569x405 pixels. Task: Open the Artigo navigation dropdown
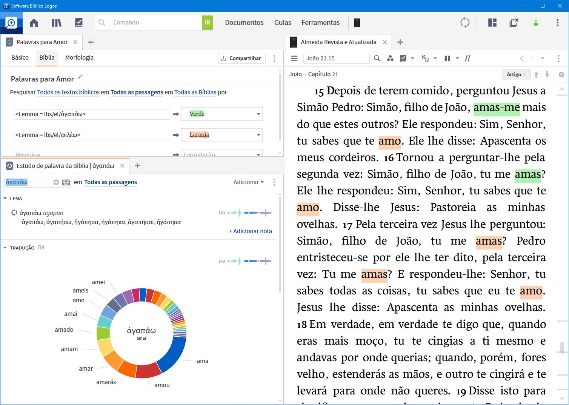(x=516, y=74)
